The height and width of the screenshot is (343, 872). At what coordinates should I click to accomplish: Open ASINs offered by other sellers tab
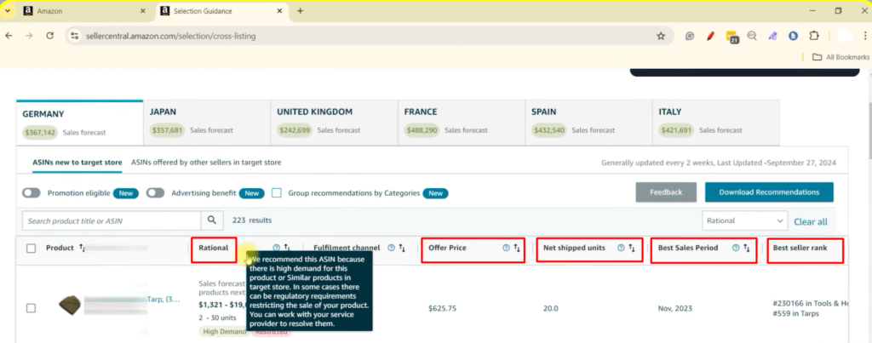(x=206, y=163)
